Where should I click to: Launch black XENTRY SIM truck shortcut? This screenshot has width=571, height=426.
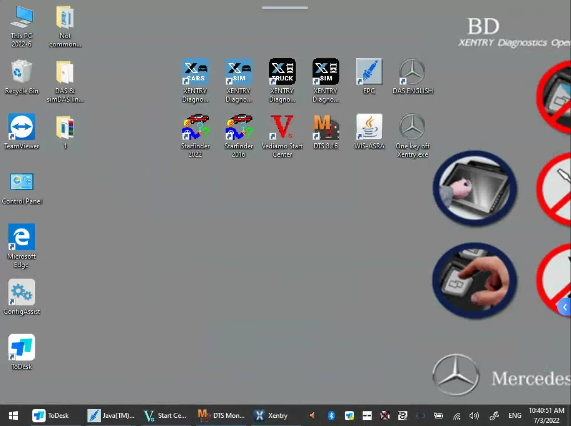coord(326,81)
